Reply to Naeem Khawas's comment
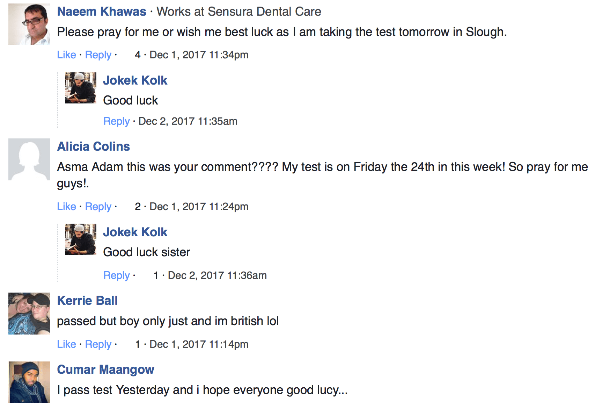This screenshot has height=409, width=602. point(98,55)
